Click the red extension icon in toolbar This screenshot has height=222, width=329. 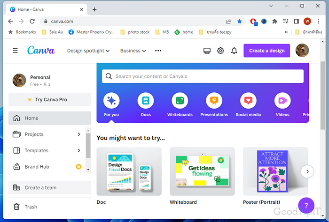tap(254, 22)
